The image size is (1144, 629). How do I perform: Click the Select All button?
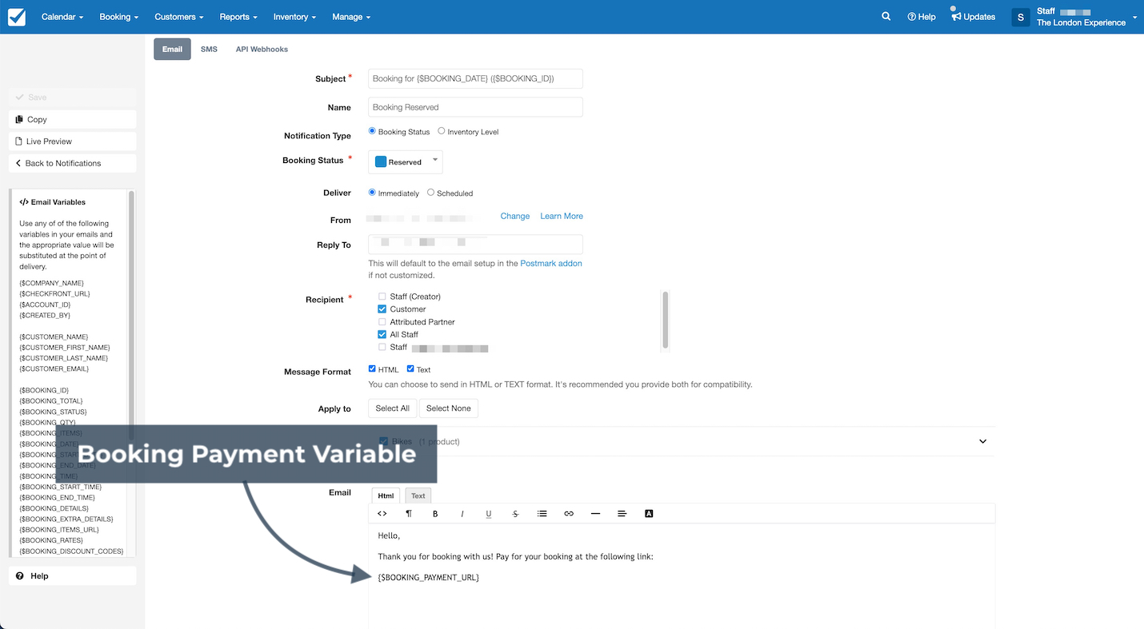coord(393,408)
